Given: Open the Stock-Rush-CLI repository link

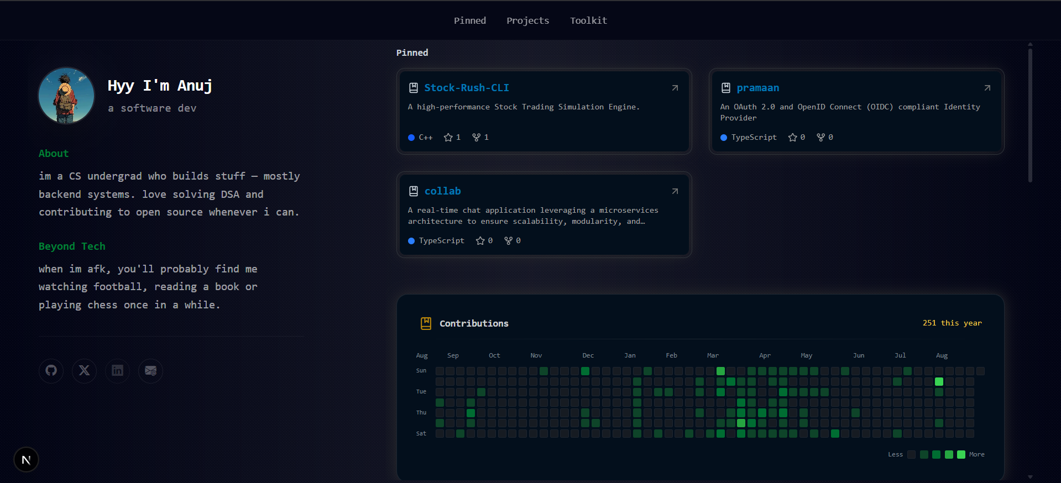Looking at the screenshot, I should pyautogui.click(x=467, y=88).
